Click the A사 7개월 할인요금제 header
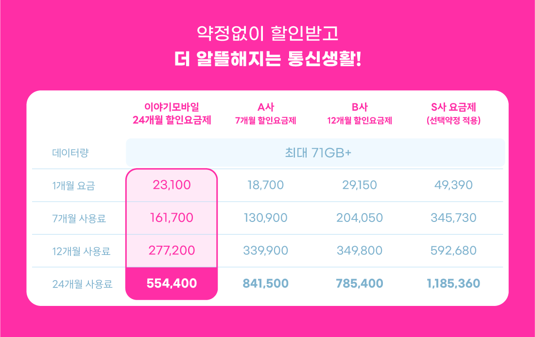This screenshot has height=337, width=535. point(265,114)
